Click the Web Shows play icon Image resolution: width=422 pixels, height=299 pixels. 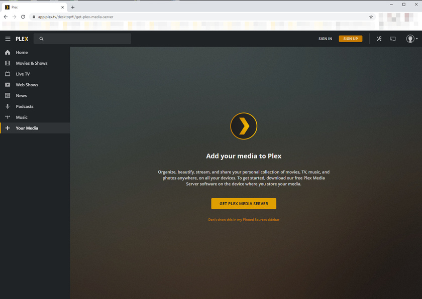click(x=8, y=85)
